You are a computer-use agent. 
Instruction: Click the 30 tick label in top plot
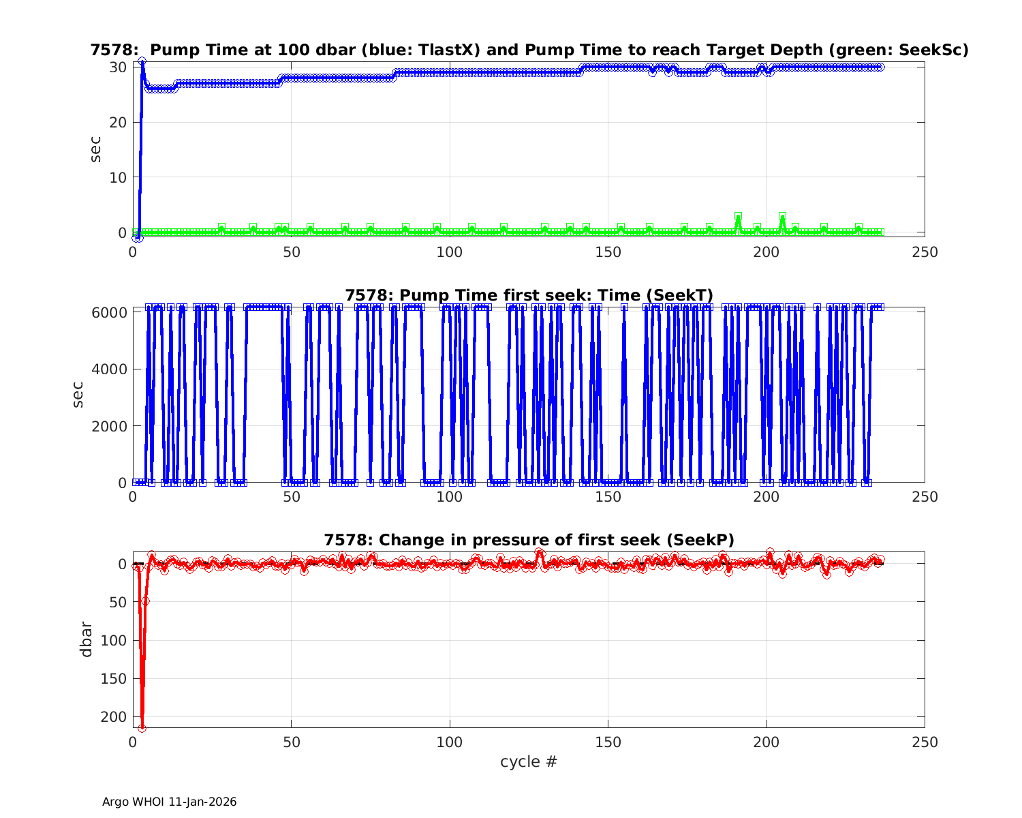click(x=119, y=67)
